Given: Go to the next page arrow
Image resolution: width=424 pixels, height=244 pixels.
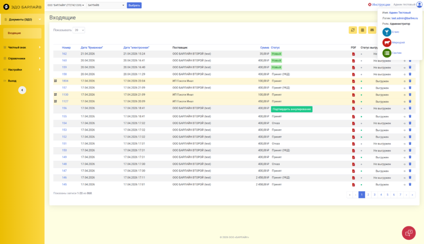Looking at the screenshot, I should [406, 195].
